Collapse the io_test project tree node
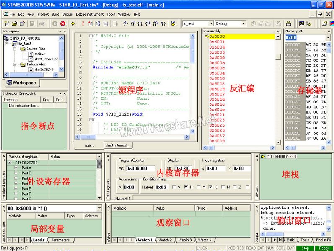The height and width of the screenshot is (251, 334). tap(7, 44)
